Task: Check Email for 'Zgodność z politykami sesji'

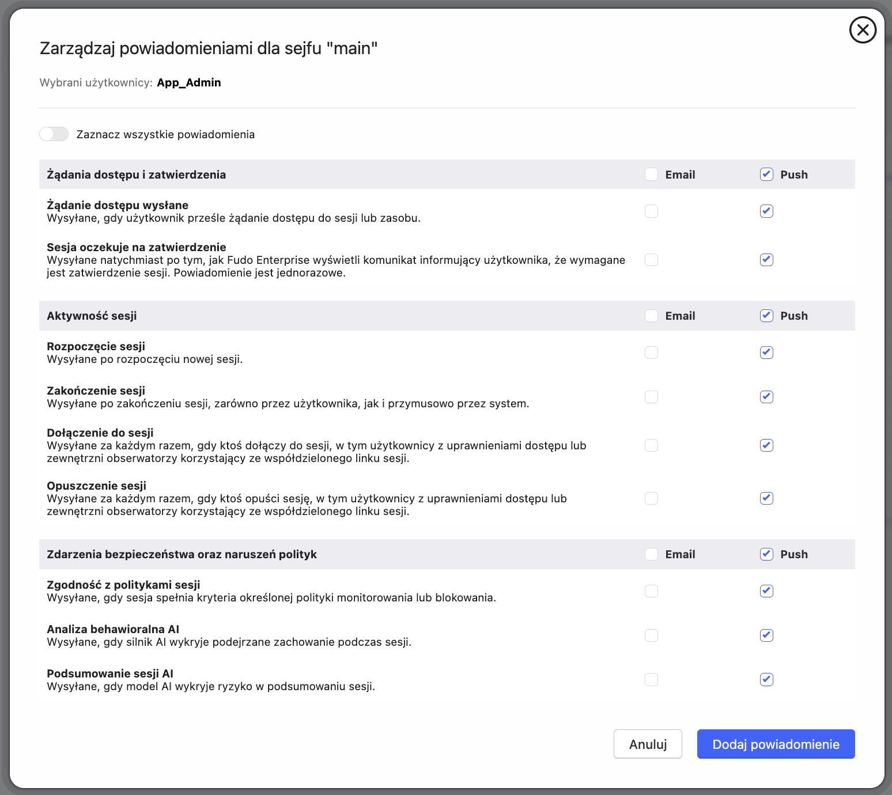Action: pyautogui.click(x=651, y=591)
